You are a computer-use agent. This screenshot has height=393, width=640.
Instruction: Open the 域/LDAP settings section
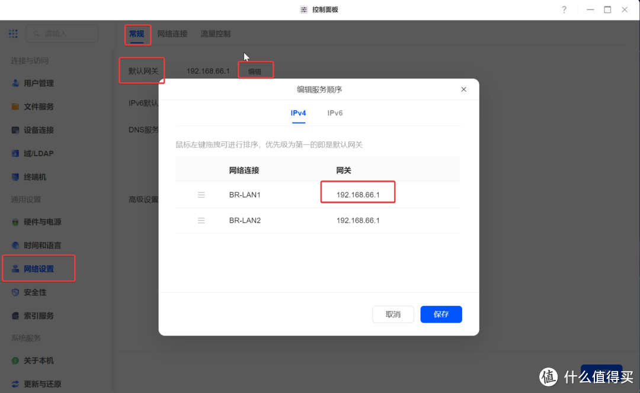point(38,153)
